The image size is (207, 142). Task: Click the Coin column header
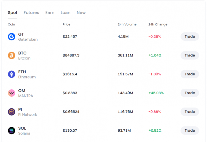coord(11,24)
